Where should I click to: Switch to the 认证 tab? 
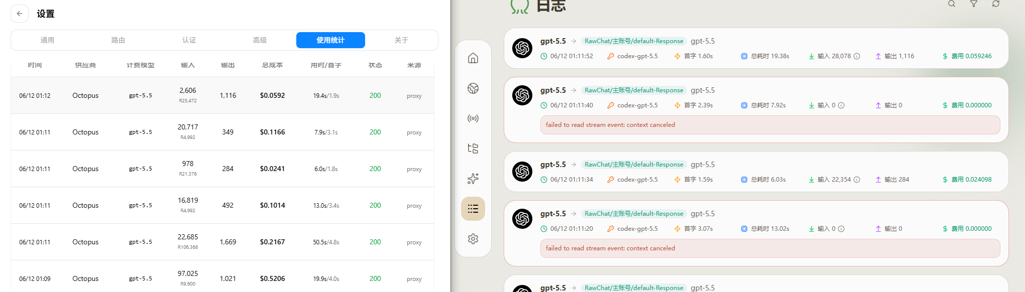pyautogui.click(x=189, y=40)
